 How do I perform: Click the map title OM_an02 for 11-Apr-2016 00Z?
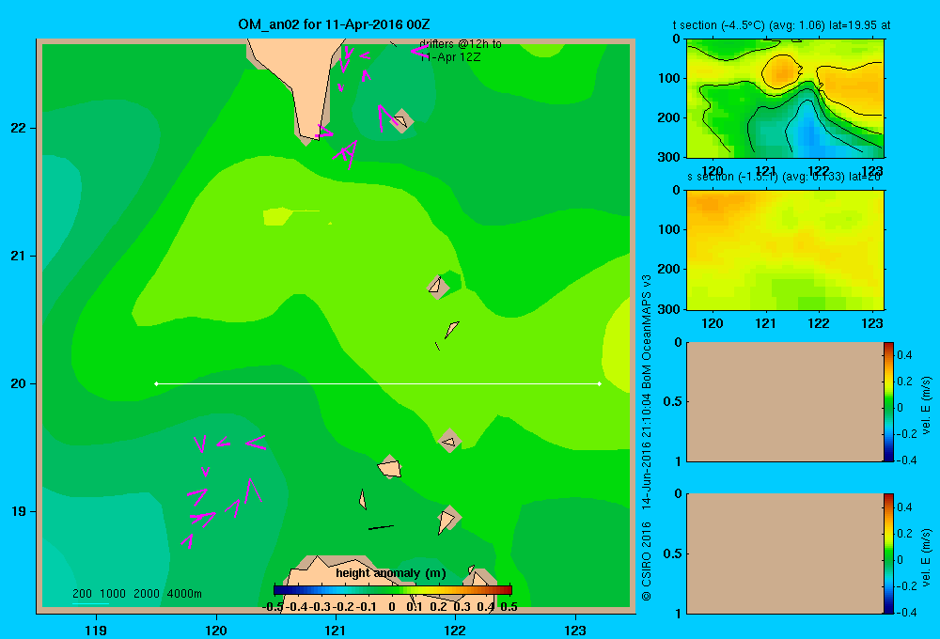pyautogui.click(x=334, y=24)
